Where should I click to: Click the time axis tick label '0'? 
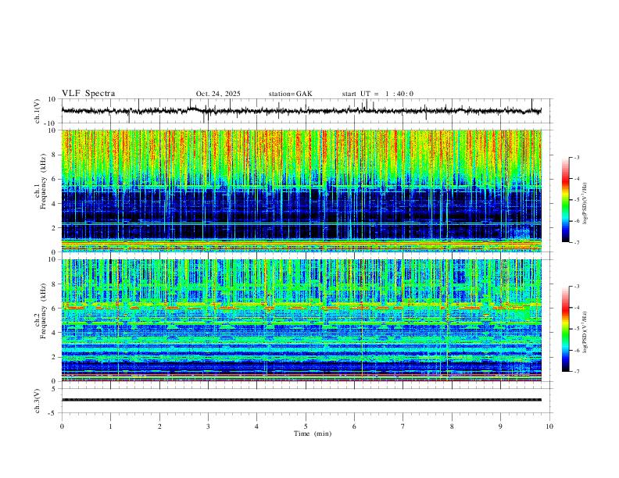coord(62,426)
